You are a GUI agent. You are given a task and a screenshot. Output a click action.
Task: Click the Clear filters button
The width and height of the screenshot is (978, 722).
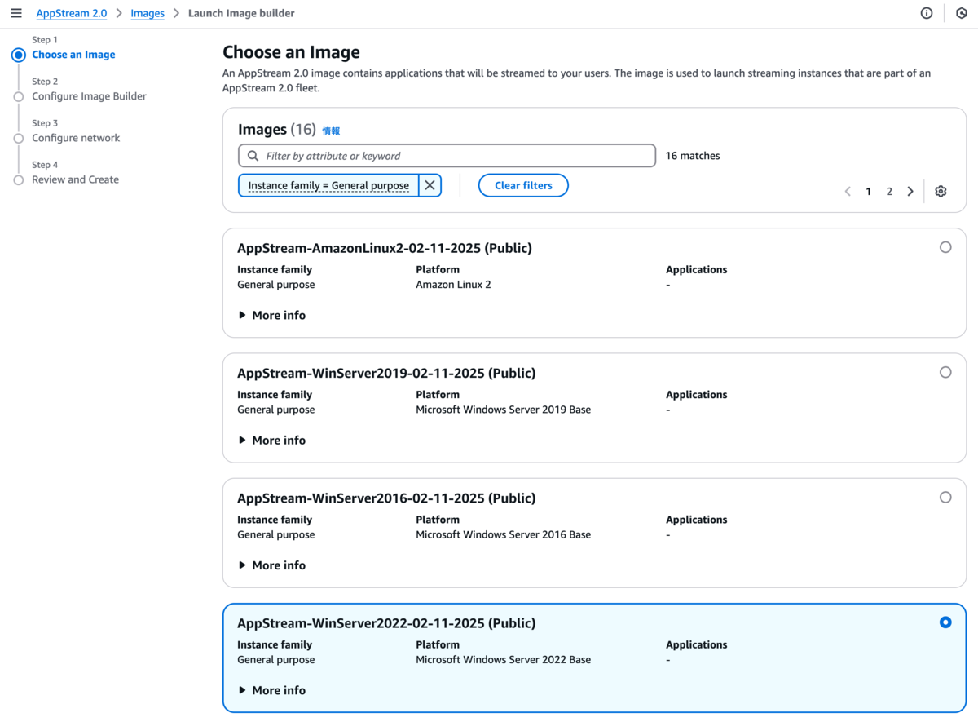[523, 185]
